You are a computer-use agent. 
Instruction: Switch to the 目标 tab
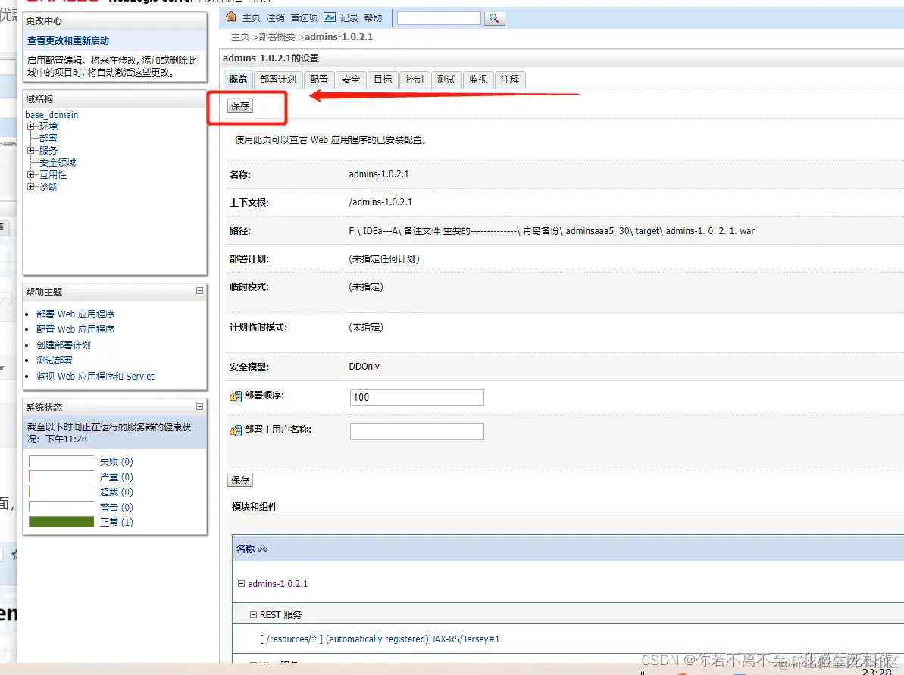coord(383,79)
